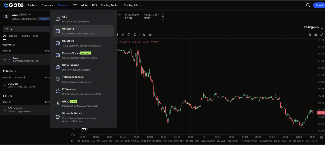Open GUSD 3.8% menu entry
The image size is (325, 145).
[x=83, y=103]
